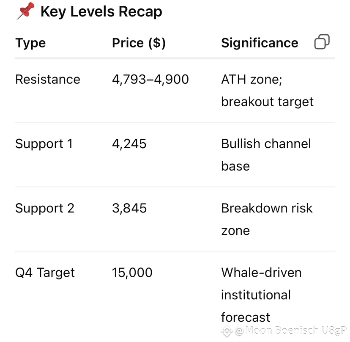Click the ATH zone breakout target text

pyautogui.click(x=267, y=91)
